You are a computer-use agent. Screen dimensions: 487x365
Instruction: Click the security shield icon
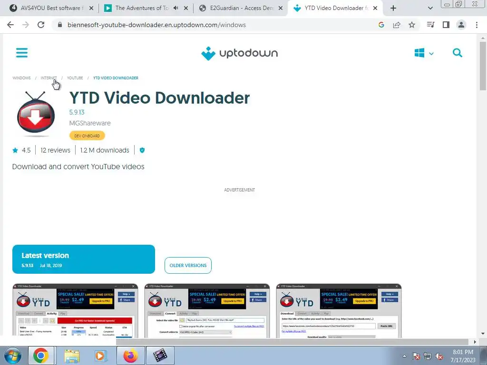click(x=142, y=150)
